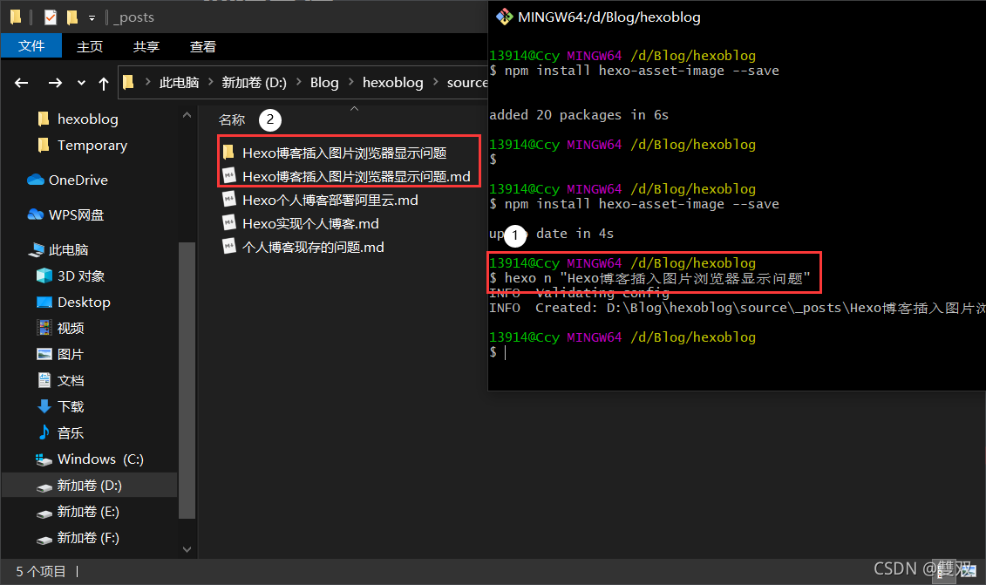This screenshot has height=585, width=986.
Task: Click 音乐 music note icon
Action: 44,432
